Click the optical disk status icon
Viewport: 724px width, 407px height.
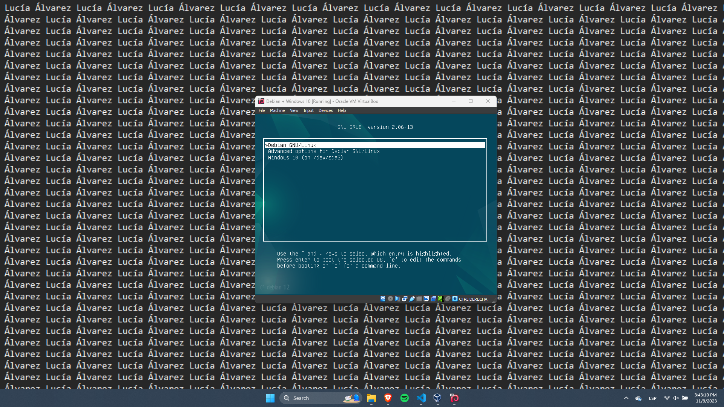pyautogui.click(x=390, y=299)
